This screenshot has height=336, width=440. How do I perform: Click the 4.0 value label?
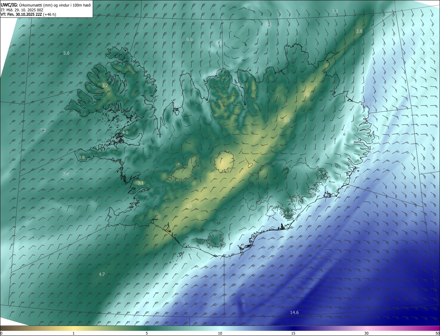tap(125, 132)
